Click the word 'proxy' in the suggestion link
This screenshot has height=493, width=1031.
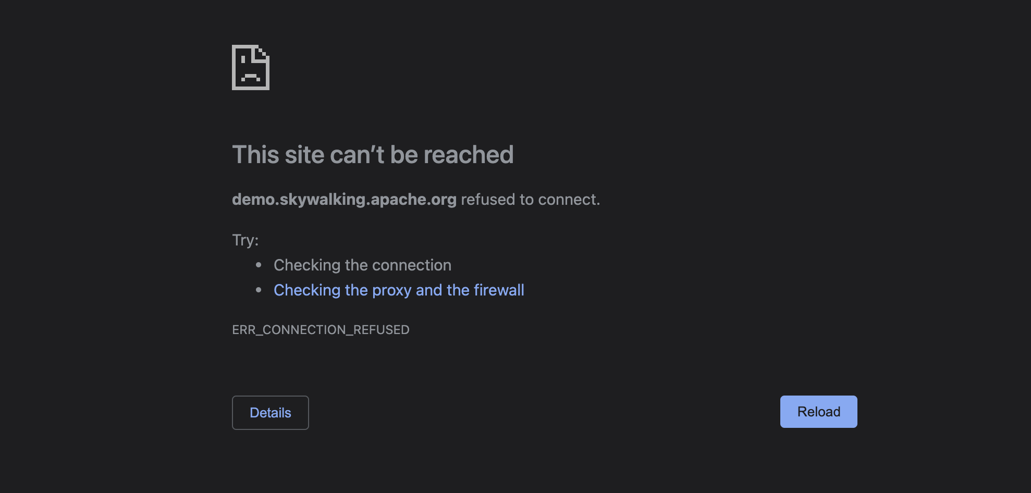(391, 290)
